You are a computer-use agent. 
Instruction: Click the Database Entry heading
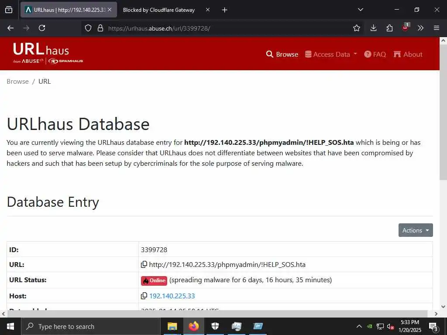(53, 202)
